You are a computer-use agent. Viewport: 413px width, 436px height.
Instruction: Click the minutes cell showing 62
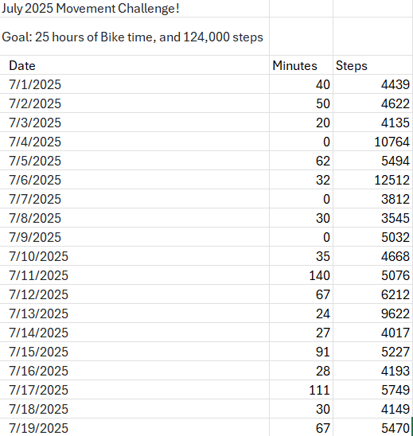(302, 161)
